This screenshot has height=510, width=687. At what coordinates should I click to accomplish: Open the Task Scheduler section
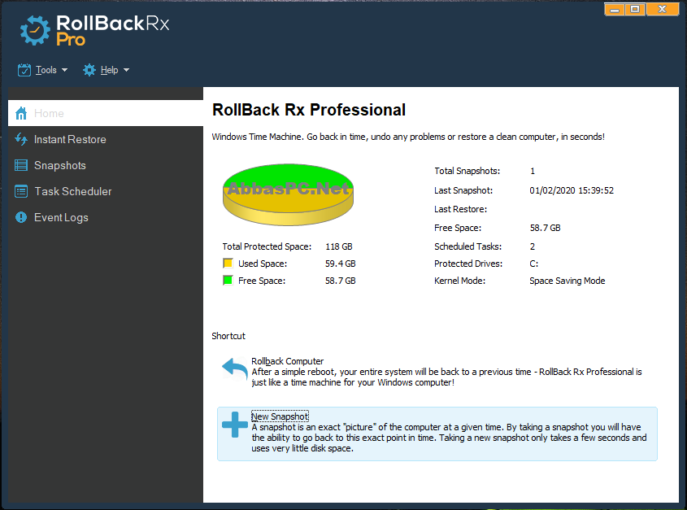pos(106,192)
